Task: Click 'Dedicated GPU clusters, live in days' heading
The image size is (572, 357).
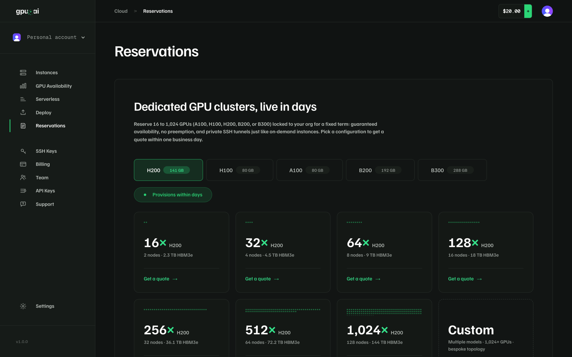Action: coord(225,107)
